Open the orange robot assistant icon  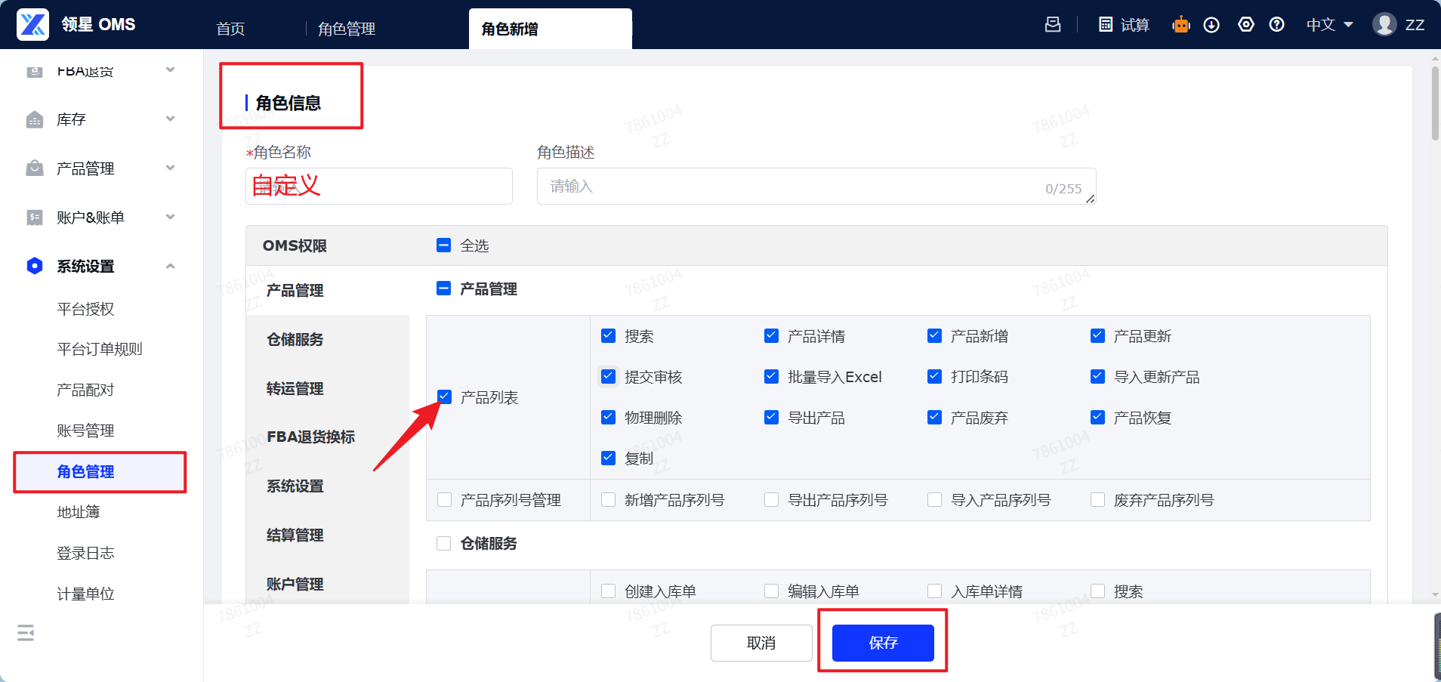click(x=1181, y=24)
